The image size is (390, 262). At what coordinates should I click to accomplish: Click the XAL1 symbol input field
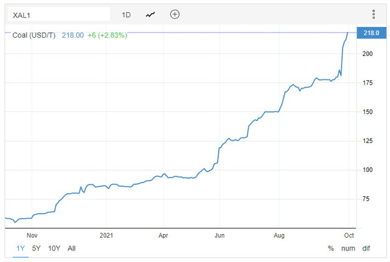point(59,15)
